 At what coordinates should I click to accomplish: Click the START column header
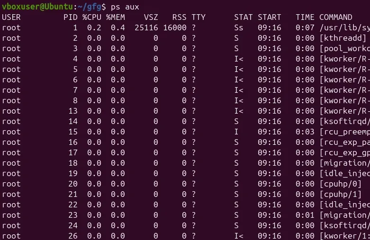click(270, 17)
